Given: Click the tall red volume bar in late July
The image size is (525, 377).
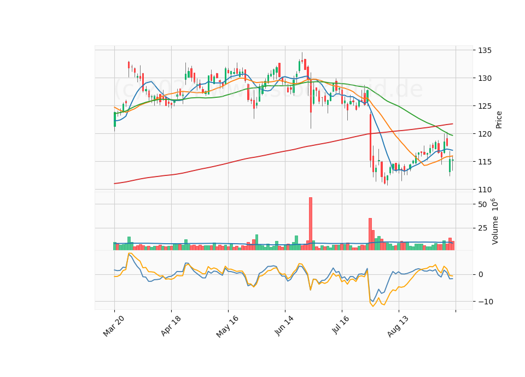Looking at the screenshot, I should coord(370,234).
